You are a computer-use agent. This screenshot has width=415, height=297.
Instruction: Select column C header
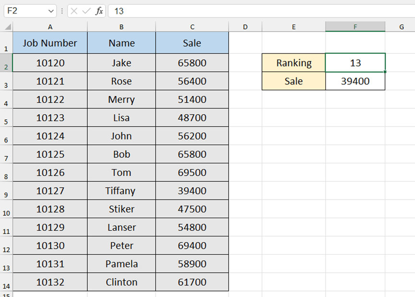pos(192,27)
